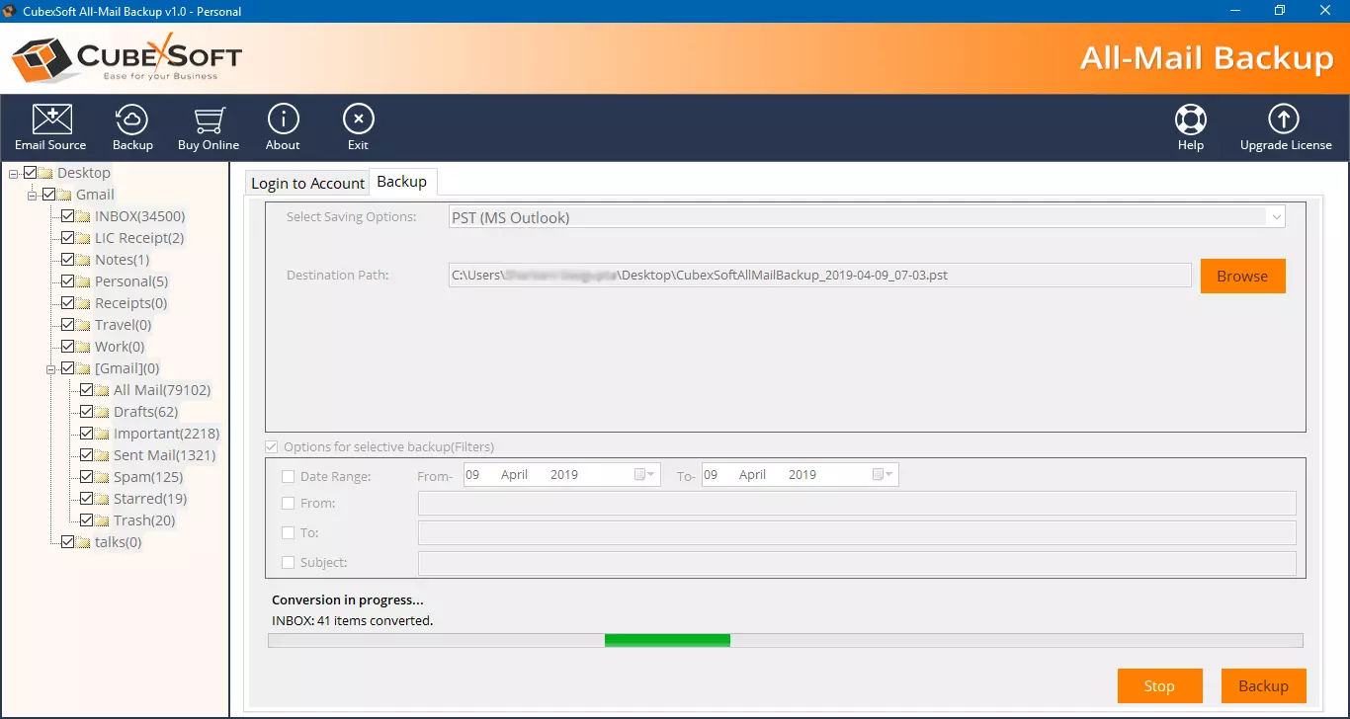The height and width of the screenshot is (719, 1350).
Task: Switch to the Login to Account tab
Action: tap(307, 183)
